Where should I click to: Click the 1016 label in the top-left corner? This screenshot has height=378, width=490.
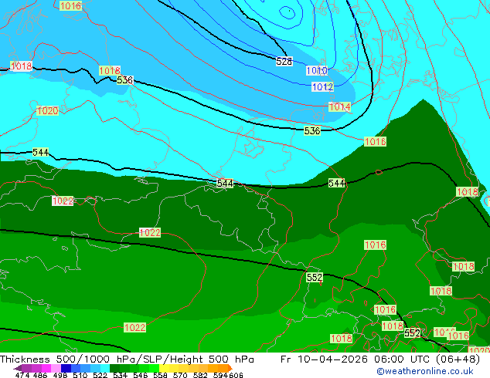(70, 5)
